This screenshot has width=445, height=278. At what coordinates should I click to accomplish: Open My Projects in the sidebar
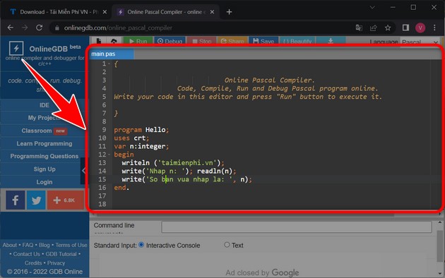(x=44, y=118)
